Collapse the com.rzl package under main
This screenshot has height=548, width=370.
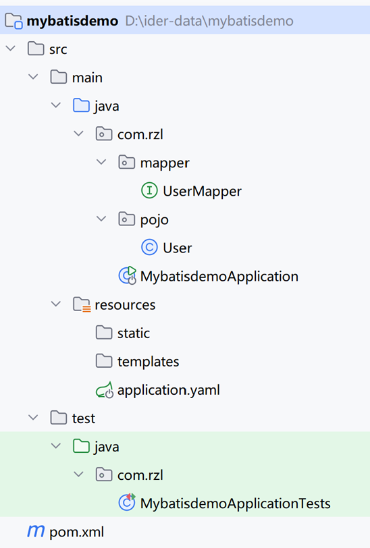point(79,133)
